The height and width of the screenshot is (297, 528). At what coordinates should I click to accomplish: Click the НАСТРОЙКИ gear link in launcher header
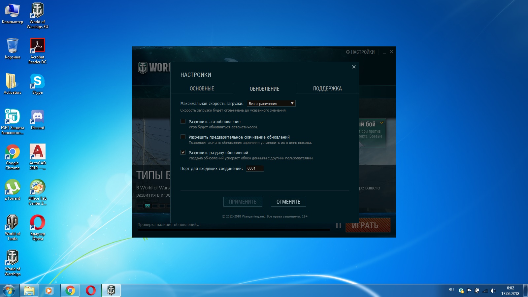(x=360, y=52)
